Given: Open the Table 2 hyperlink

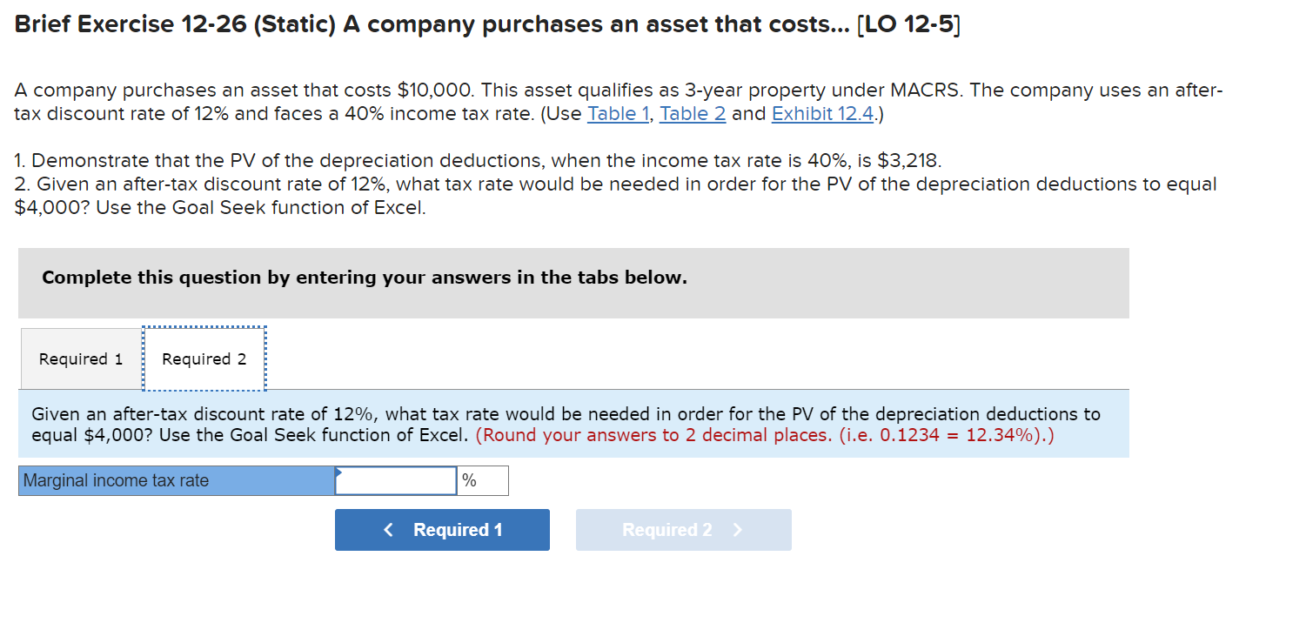Looking at the screenshot, I should point(693,114).
